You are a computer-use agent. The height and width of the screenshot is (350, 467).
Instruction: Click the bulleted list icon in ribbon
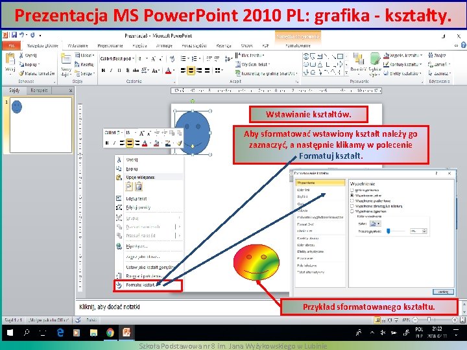pyautogui.click(x=183, y=58)
